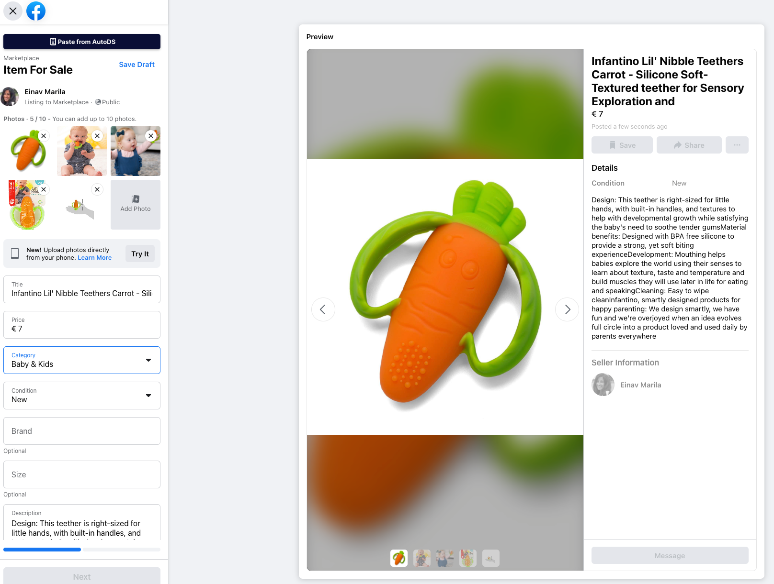This screenshot has height=584, width=774.
Task: Open Learn More link about phone uploads
Action: click(95, 257)
